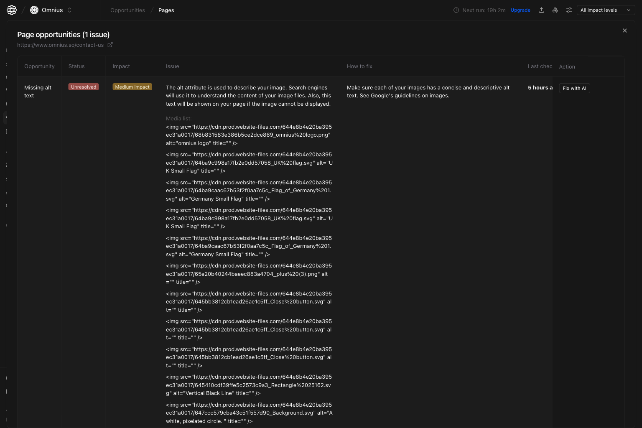Viewport: 642px width, 428px height.
Task: Click the Medium impact badge
Action: pos(132,87)
